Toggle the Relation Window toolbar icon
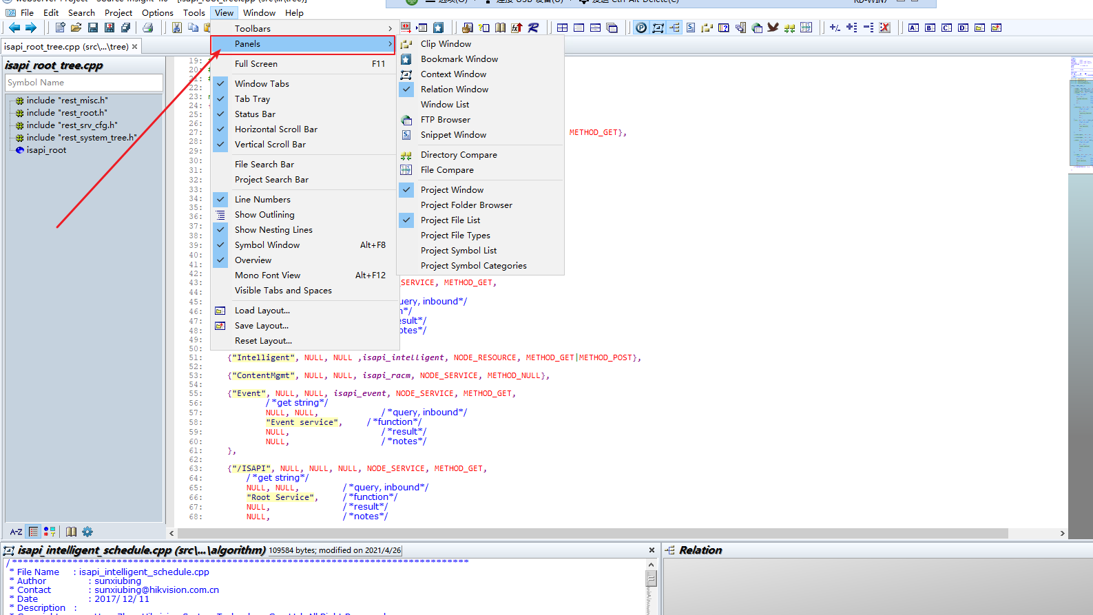The height and width of the screenshot is (615, 1093). click(x=674, y=28)
